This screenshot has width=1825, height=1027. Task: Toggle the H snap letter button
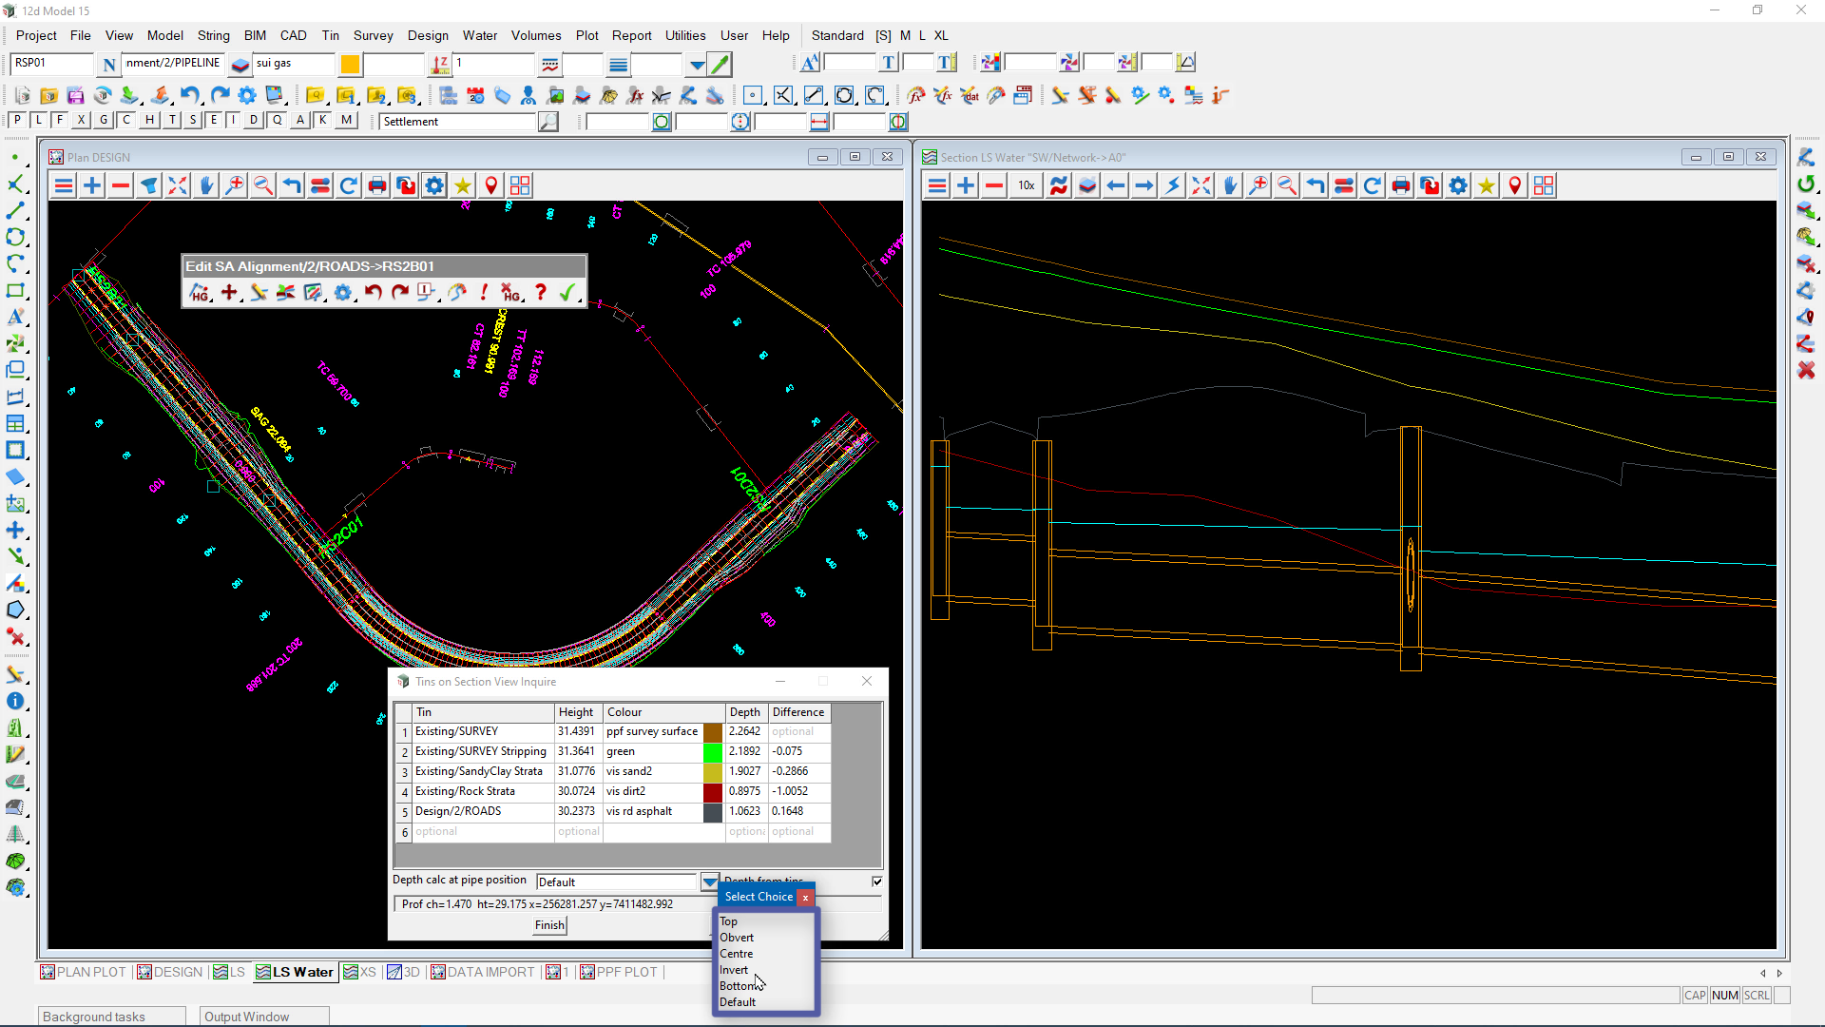[149, 120]
